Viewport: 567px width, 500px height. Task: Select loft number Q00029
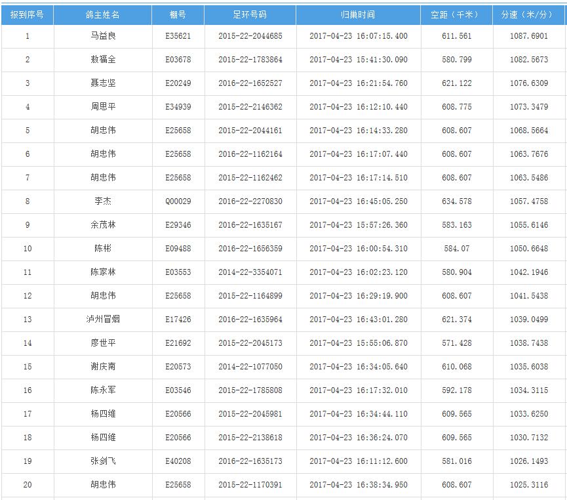point(178,201)
